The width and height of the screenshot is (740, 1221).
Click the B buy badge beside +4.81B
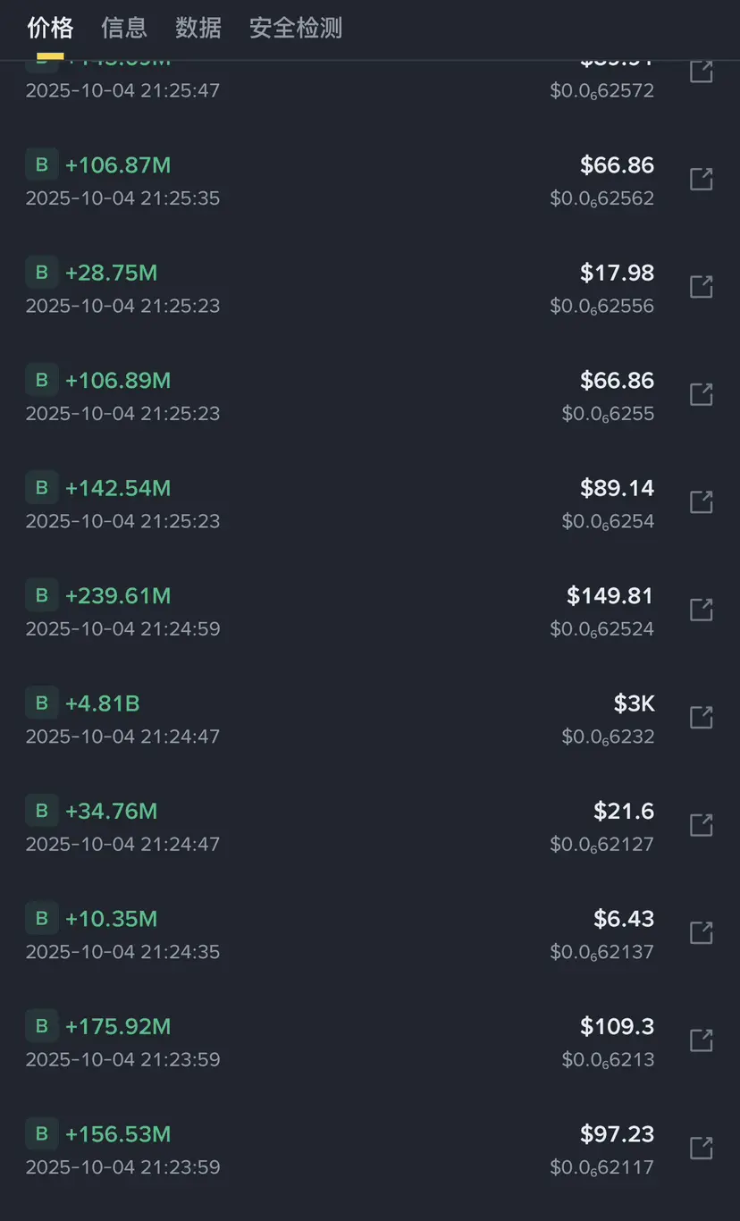(41, 703)
